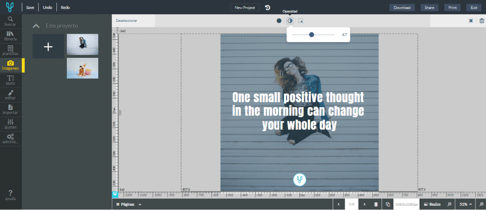The height and width of the screenshot is (210, 486).
Task: Toggle the dashed selection tool icon
Action: coord(300,21)
